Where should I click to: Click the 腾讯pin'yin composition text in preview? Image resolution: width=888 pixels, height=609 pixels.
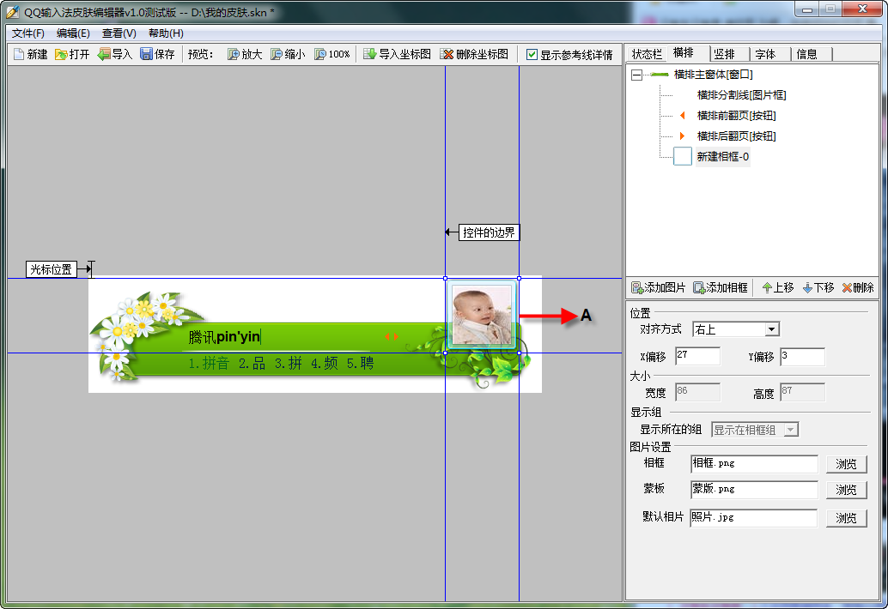pos(224,337)
